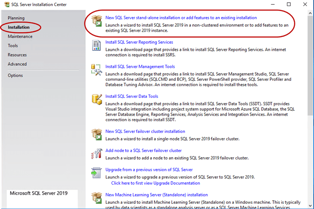Screen dimensions: 314x209
Task: Click the 'Microsoft SQL Server 2019' label
Action: click(x=39, y=193)
